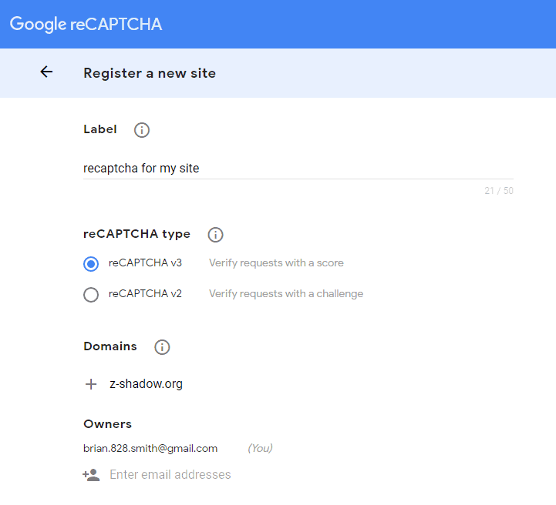Click the owner email brian.828.smith@gmail.com

tap(150, 449)
